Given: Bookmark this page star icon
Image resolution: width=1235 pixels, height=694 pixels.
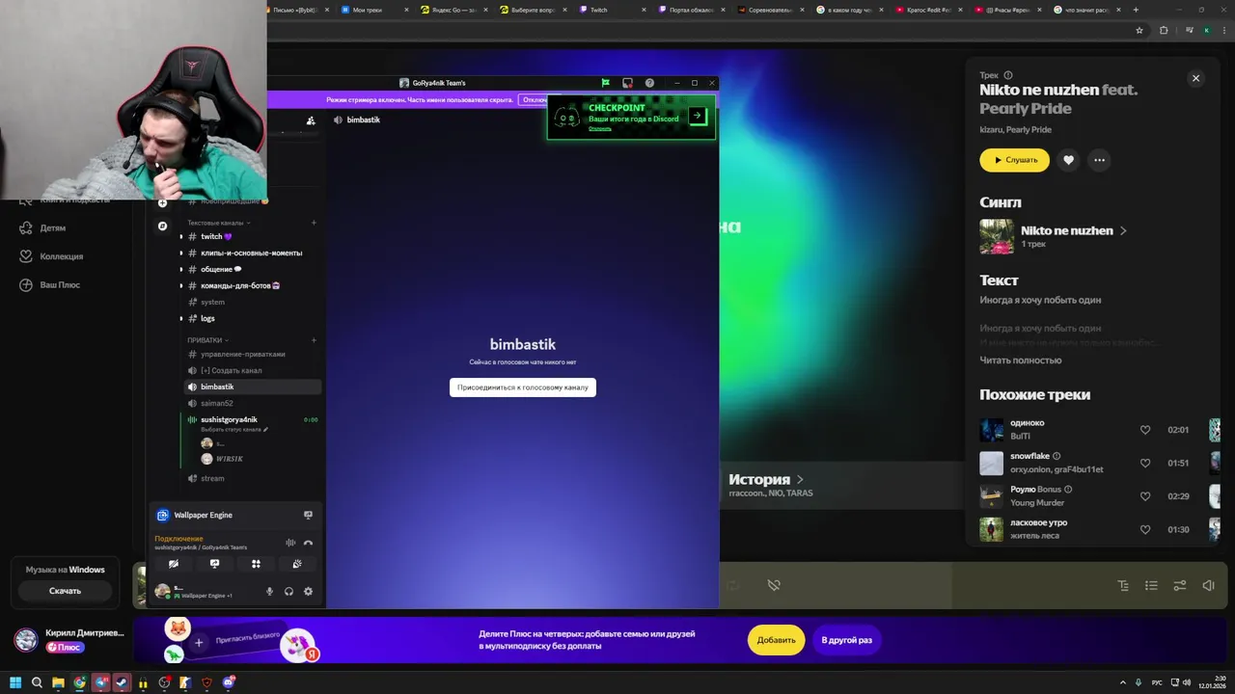Looking at the screenshot, I should [1139, 30].
